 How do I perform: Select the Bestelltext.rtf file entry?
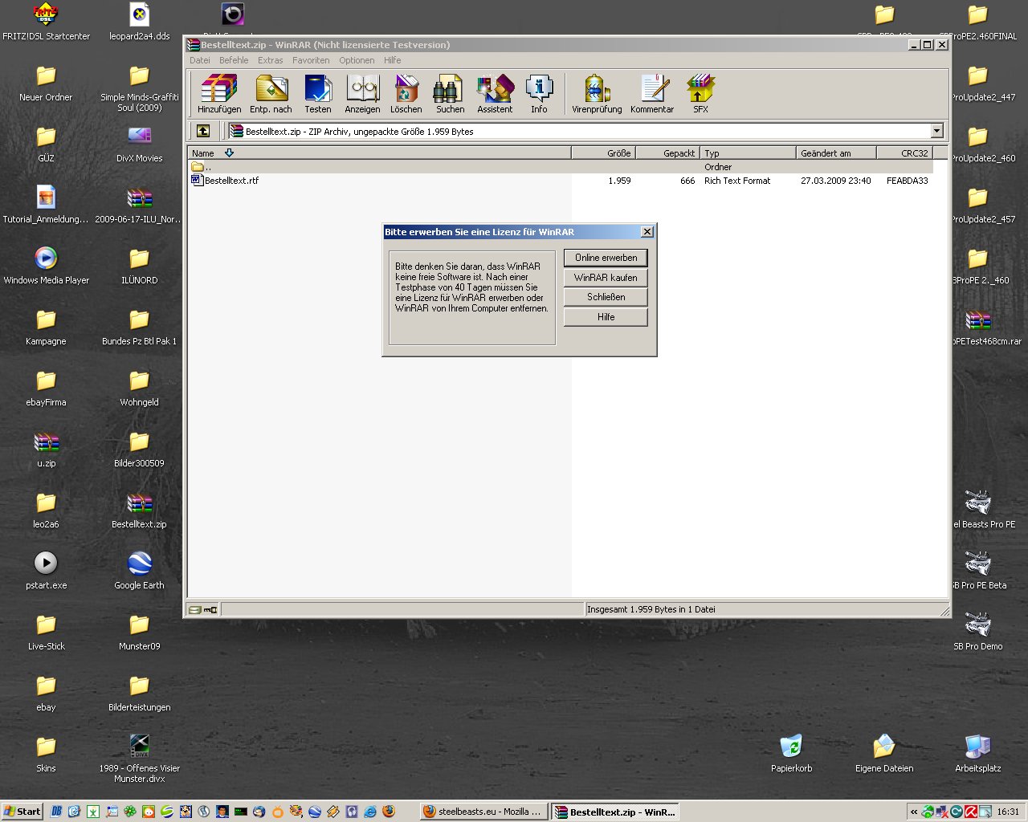231,181
